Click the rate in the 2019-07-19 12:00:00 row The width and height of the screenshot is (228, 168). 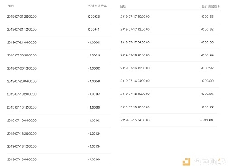pos(95,107)
